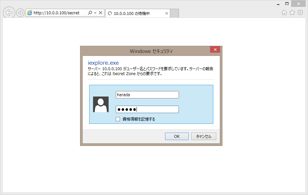Click the user avatar picture in dialog
The width and height of the screenshot is (308, 195).
coord(101,104)
